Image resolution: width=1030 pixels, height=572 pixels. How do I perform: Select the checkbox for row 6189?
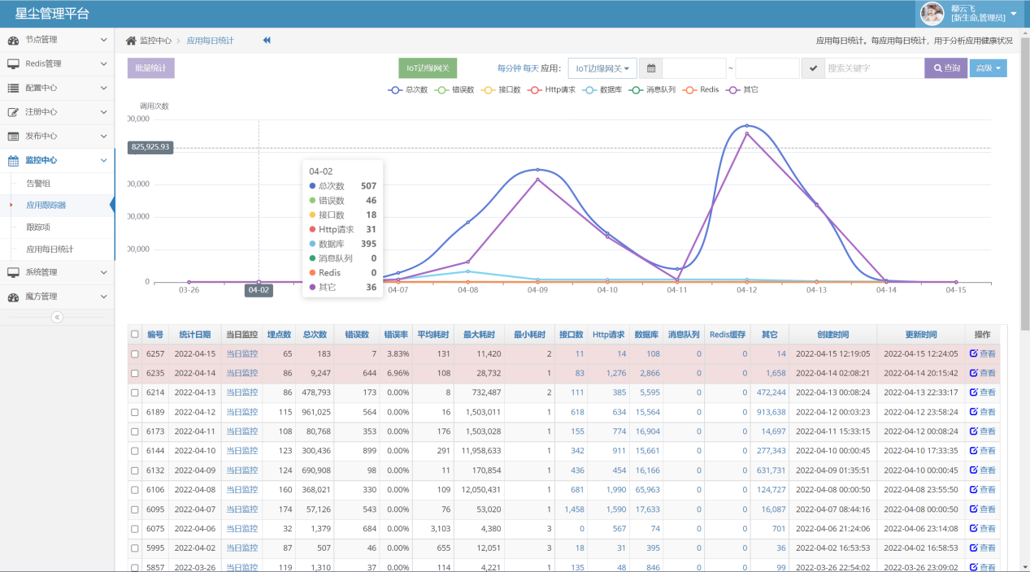(135, 413)
